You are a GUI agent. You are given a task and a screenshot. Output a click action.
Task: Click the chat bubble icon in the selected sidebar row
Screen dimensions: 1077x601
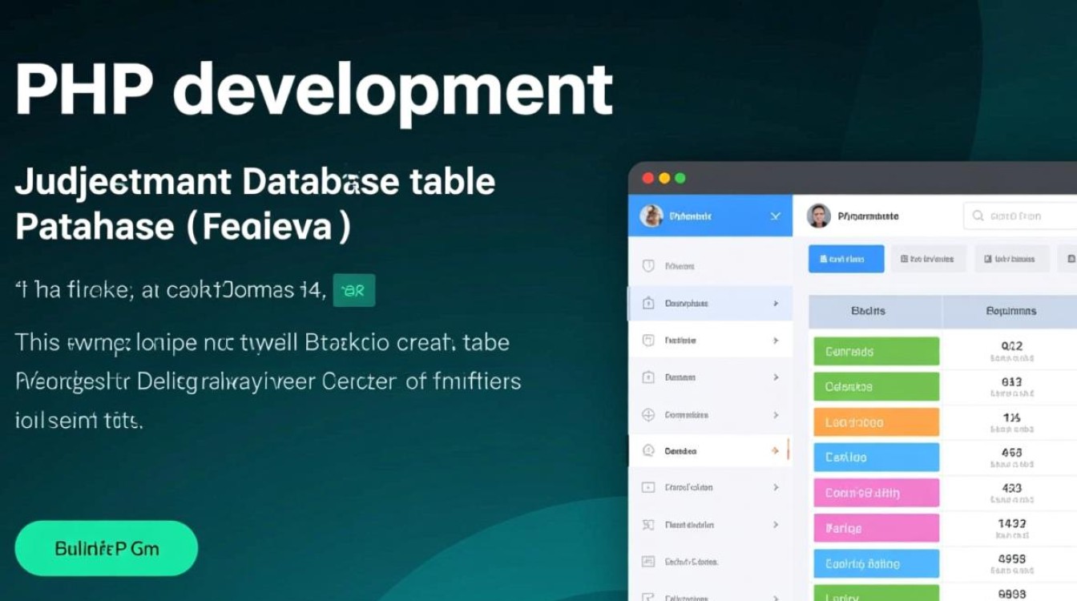(648, 451)
